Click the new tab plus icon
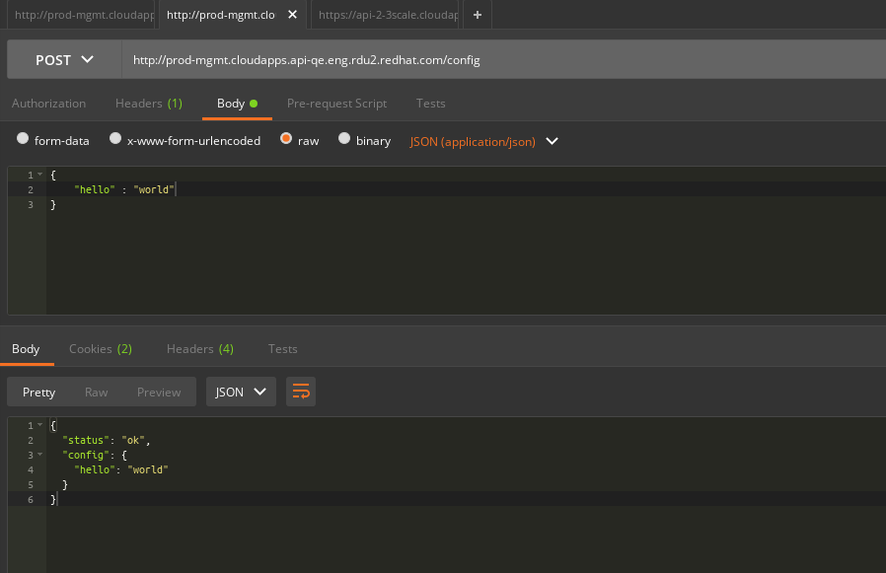The height and width of the screenshot is (573, 886). [478, 15]
